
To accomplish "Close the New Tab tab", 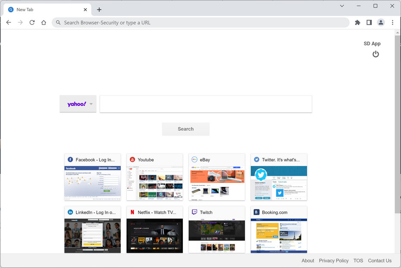I will click(x=85, y=10).
